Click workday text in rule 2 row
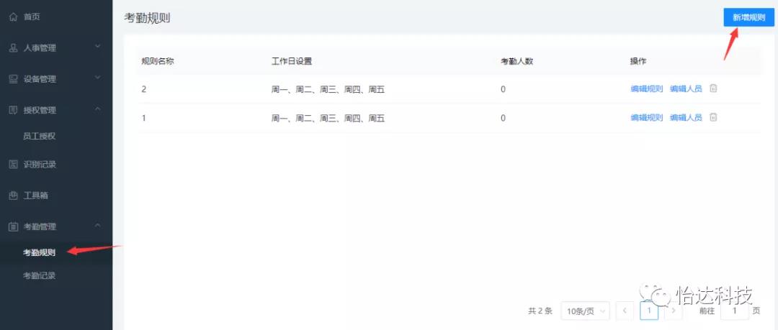 click(x=328, y=90)
